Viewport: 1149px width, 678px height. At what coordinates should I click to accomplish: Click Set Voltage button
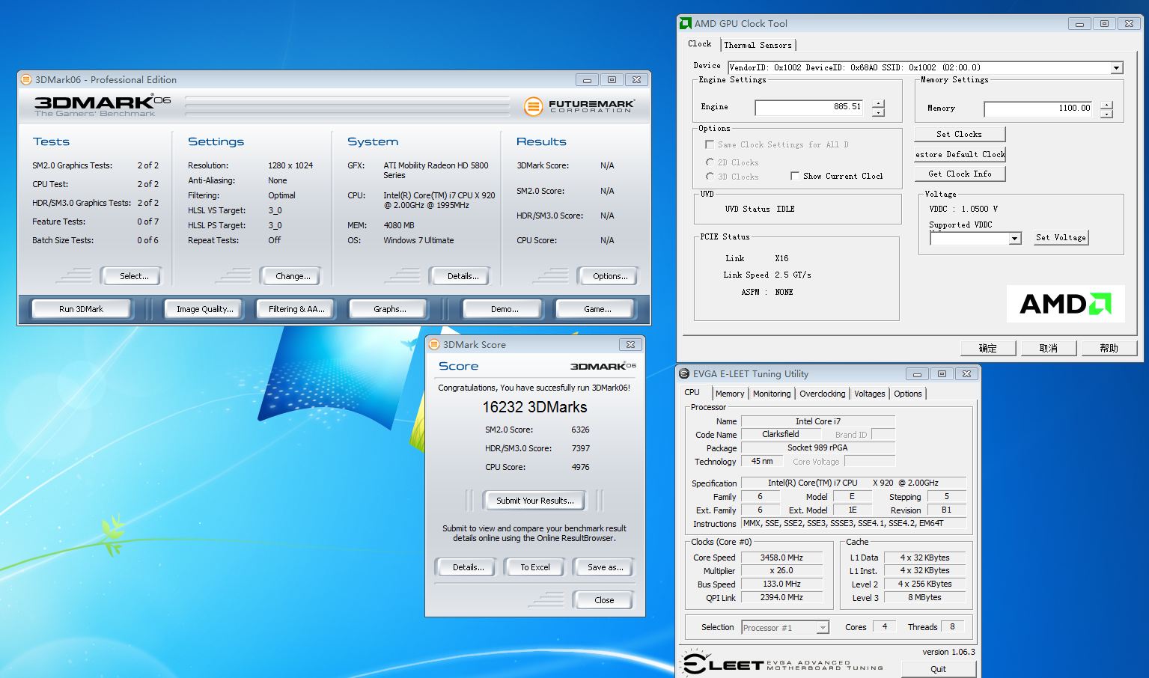pyautogui.click(x=1061, y=237)
